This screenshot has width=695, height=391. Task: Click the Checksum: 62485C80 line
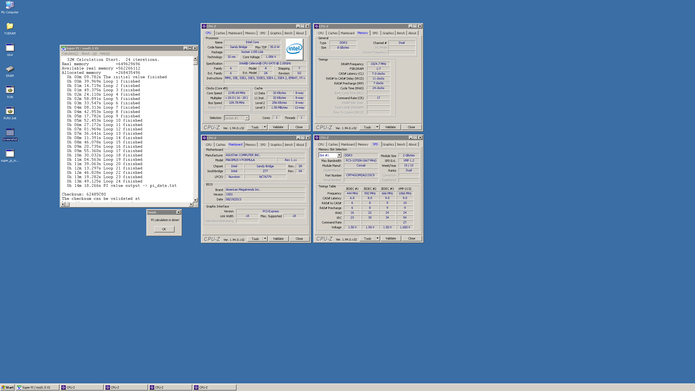click(x=84, y=194)
